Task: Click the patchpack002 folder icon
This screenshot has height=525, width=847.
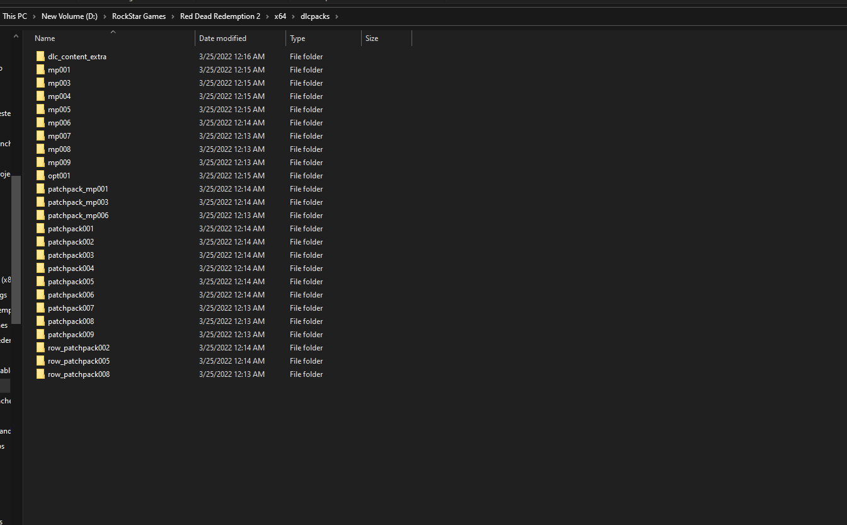Action: point(40,242)
